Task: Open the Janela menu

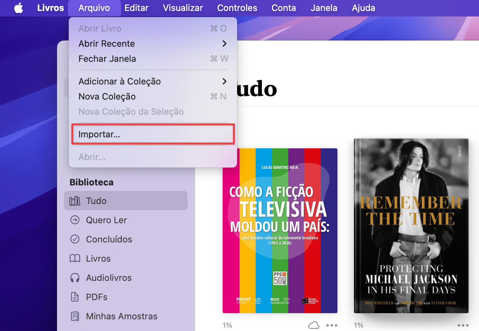Action: (324, 8)
